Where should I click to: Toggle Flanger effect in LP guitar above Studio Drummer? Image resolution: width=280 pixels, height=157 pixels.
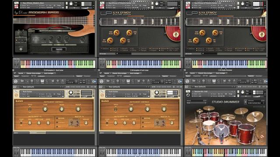click(229, 51)
